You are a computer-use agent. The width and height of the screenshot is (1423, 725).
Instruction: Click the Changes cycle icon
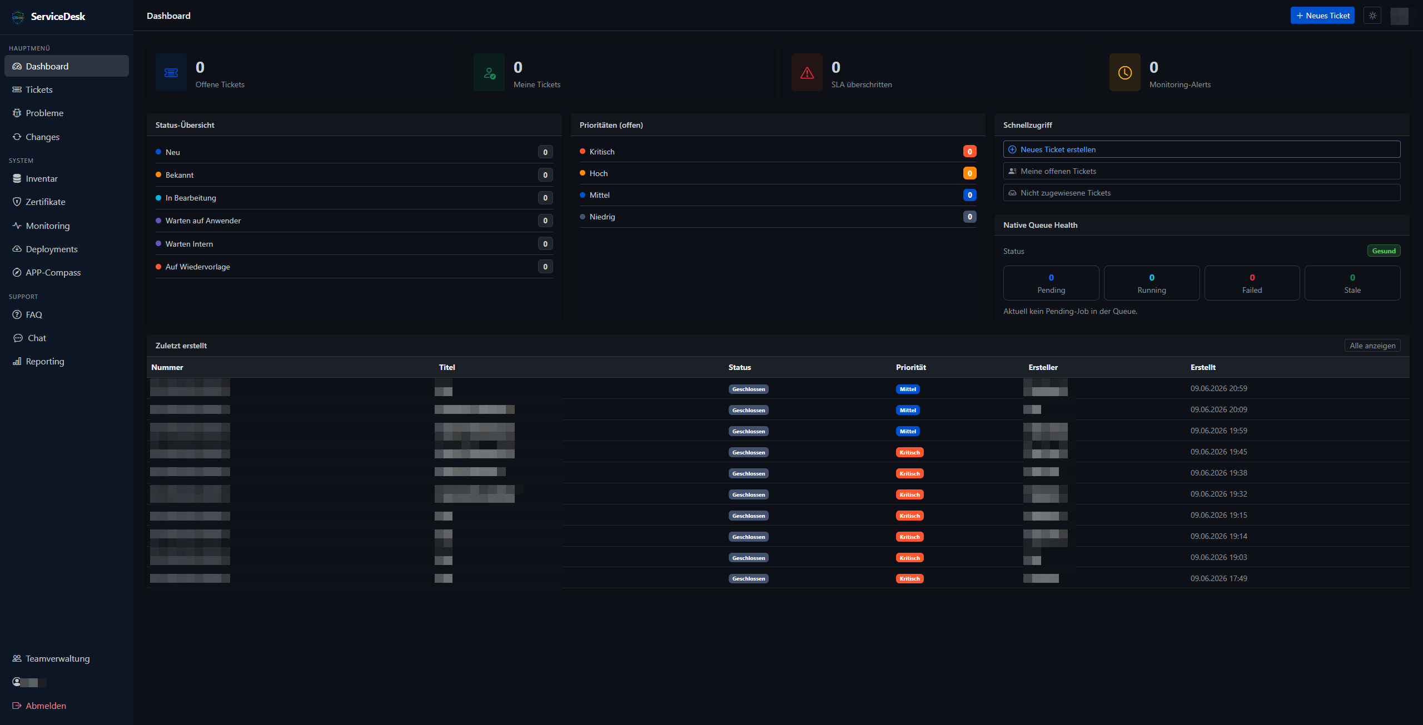click(x=17, y=137)
